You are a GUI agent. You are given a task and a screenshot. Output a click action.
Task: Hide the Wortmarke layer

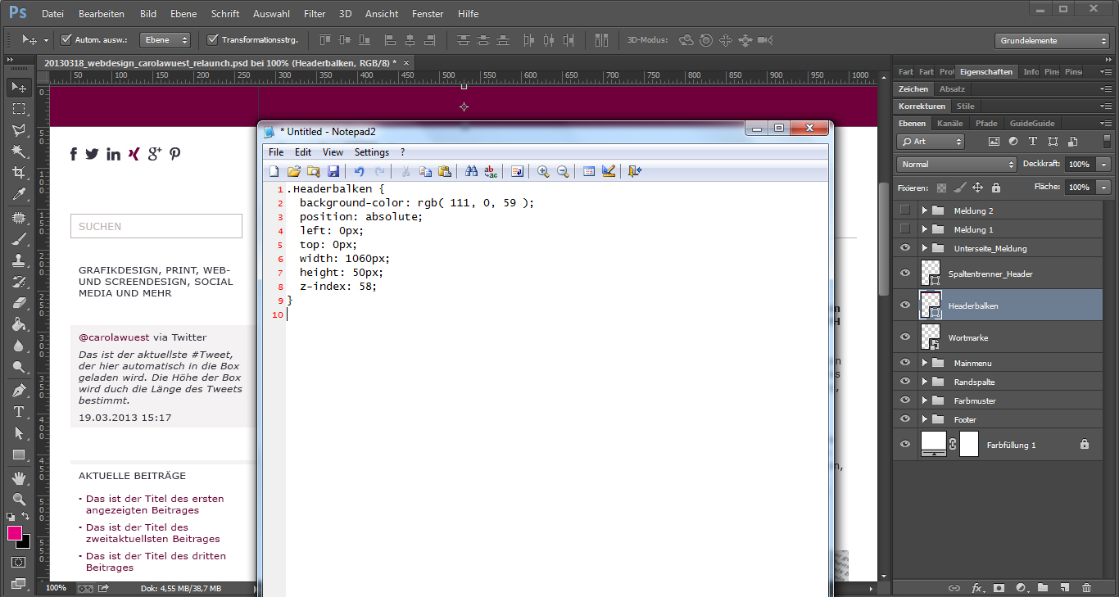(904, 337)
